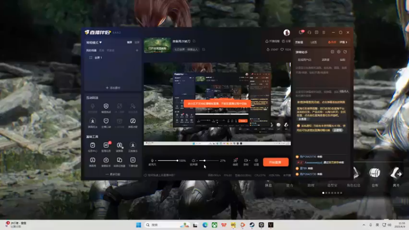Select the 全屏 1 source row
The width and height of the screenshot is (409, 230).
pyautogui.click(x=112, y=58)
